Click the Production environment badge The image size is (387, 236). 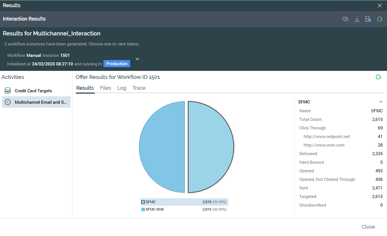[117, 64]
